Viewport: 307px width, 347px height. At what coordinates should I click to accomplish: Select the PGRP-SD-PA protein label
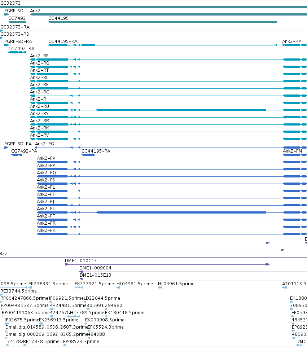[18, 144]
